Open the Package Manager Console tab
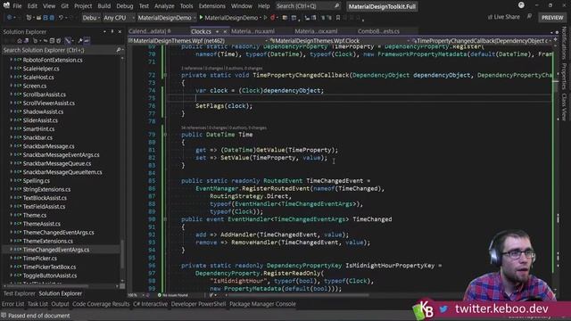 262,304
